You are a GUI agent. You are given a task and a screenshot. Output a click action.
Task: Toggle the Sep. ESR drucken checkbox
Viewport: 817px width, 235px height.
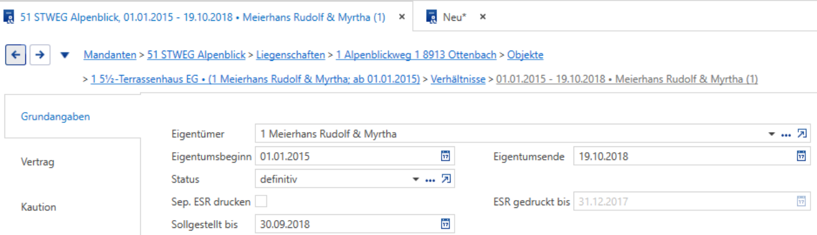coord(261,201)
